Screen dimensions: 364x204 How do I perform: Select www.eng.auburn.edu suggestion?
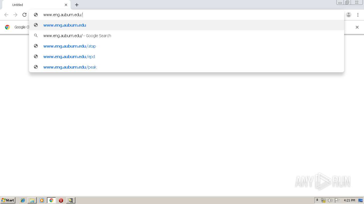(x=187, y=25)
